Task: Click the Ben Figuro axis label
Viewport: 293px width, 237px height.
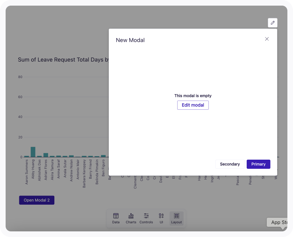Action: pos(103,168)
